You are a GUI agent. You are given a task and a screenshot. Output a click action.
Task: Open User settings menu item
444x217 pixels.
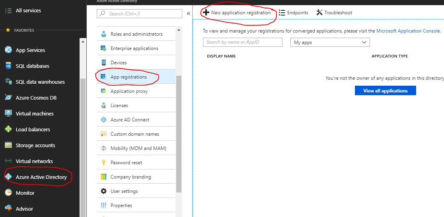click(136, 191)
